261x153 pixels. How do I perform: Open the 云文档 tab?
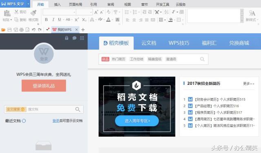[x=148, y=43]
